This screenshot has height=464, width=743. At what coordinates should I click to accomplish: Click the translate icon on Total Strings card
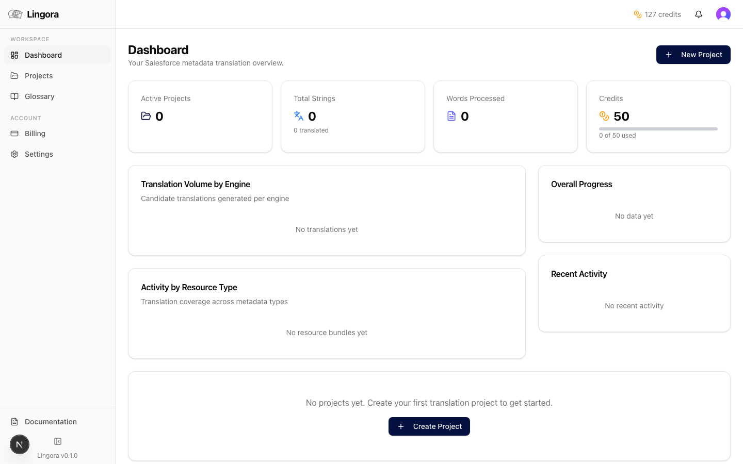pos(298,116)
